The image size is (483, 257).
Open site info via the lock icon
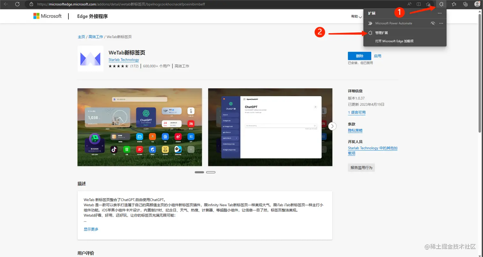[31, 4]
